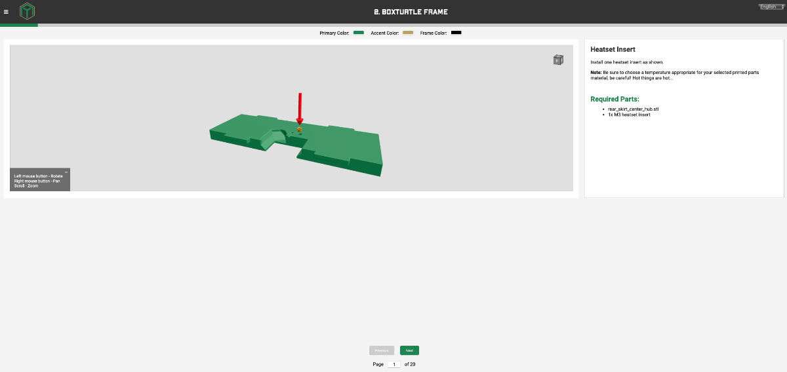Click the Next page button

(x=409, y=350)
